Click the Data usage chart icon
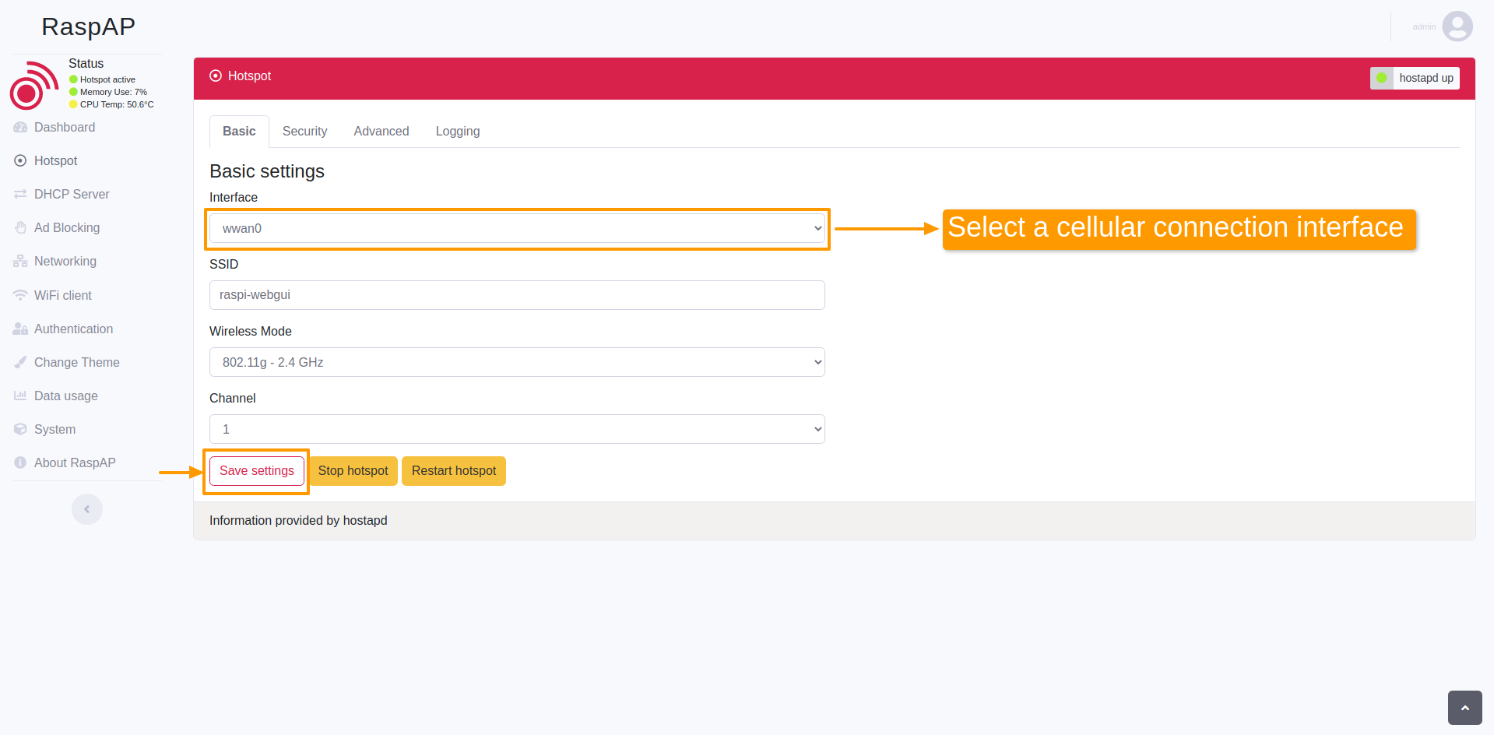This screenshot has width=1494, height=735. [20, 396]
